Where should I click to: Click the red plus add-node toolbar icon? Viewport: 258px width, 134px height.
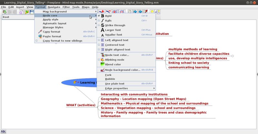(102, 12)
